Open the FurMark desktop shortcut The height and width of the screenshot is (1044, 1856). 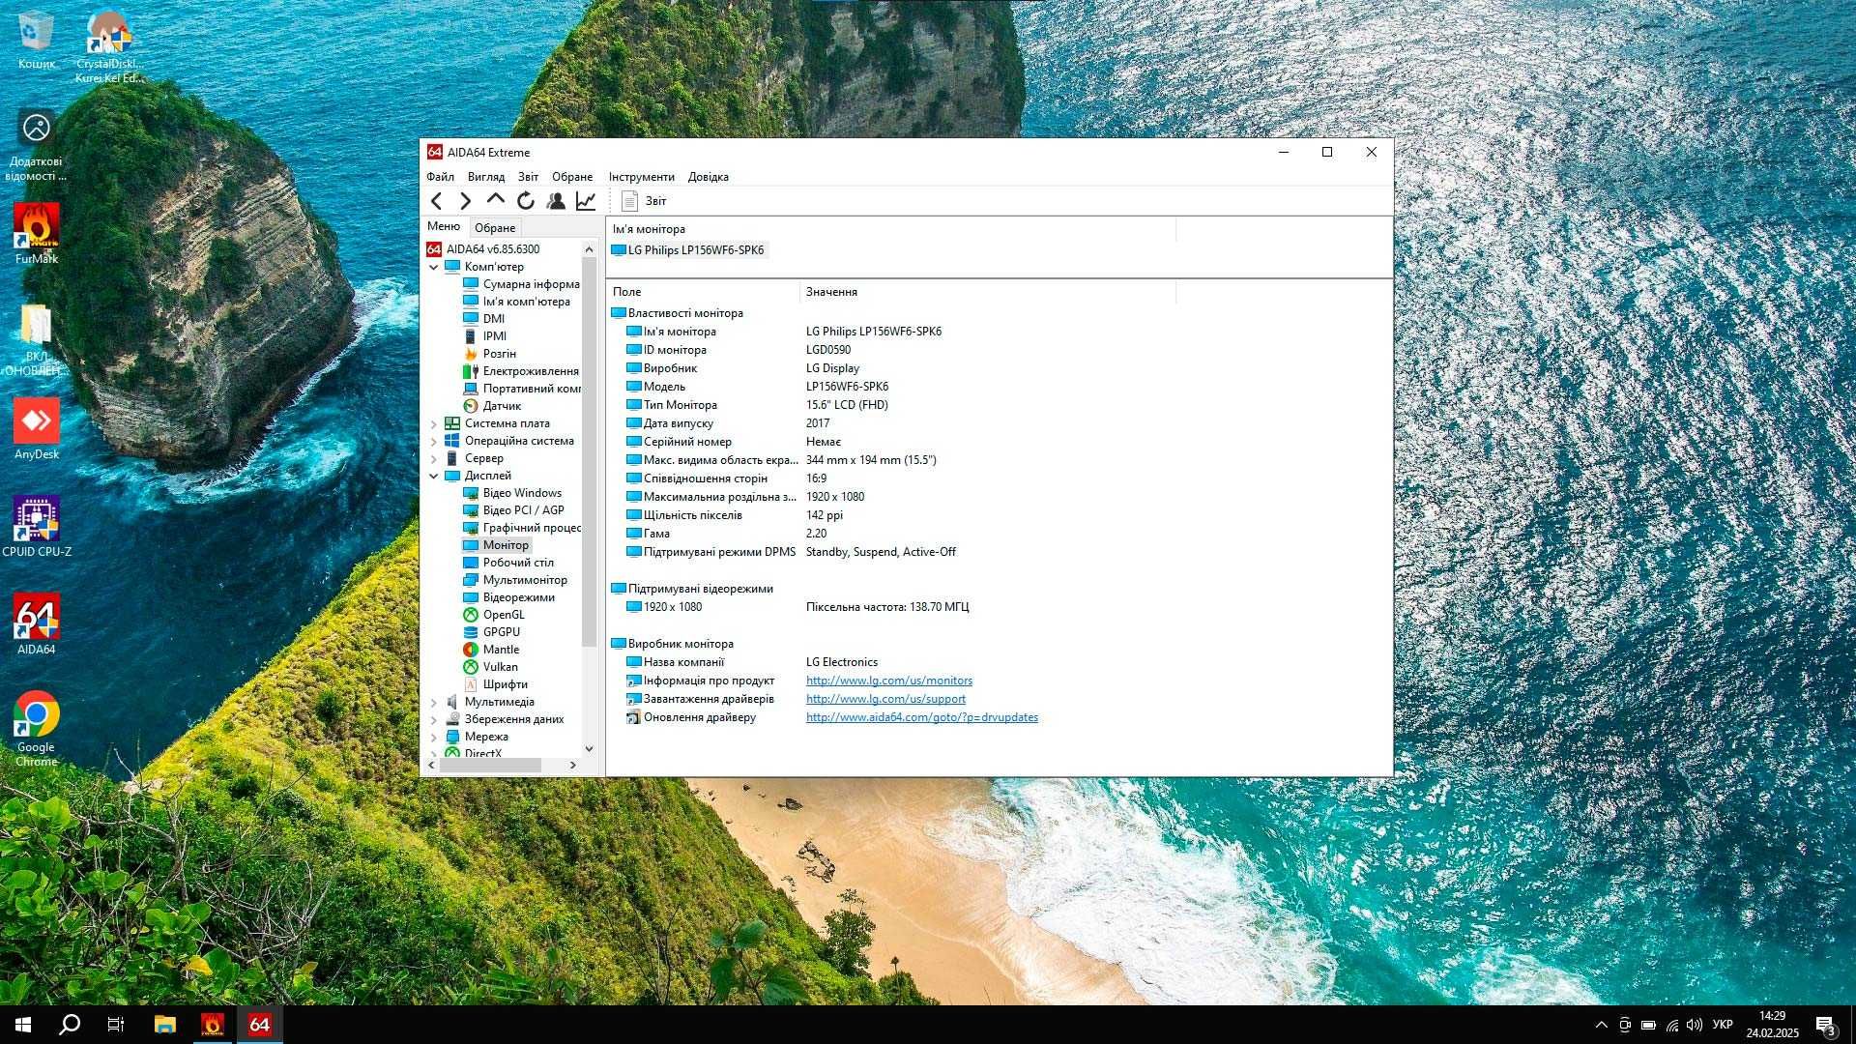click(37, 233)
